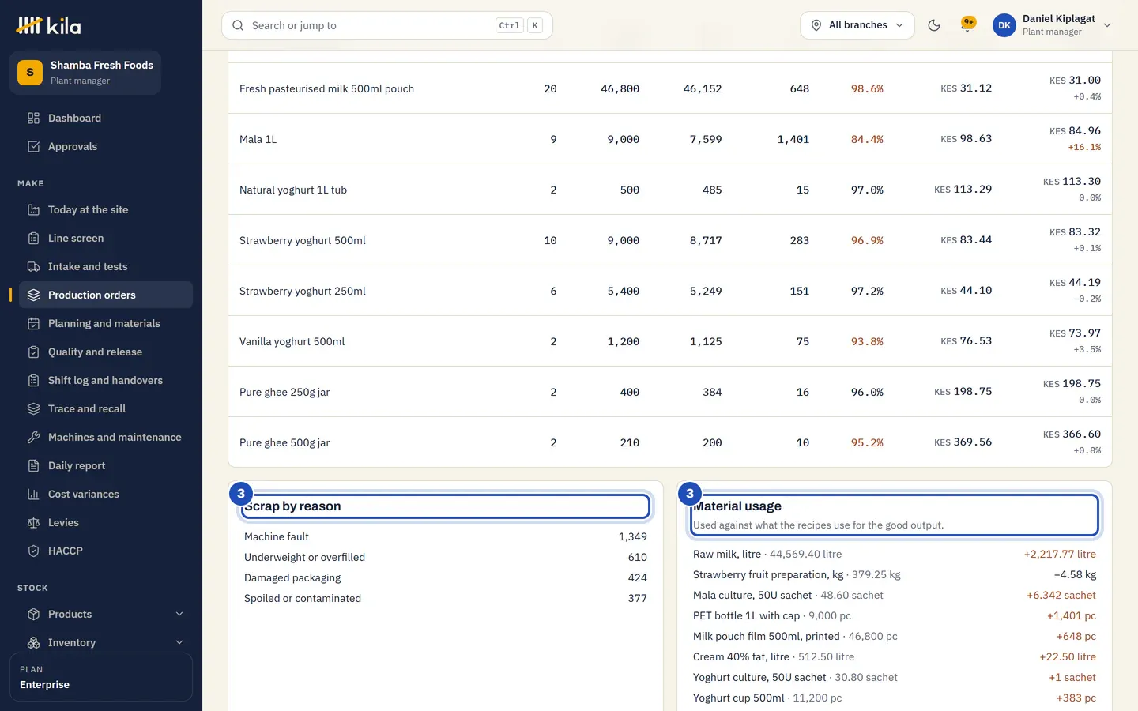Toggle dark mode with moon icon
Image resolution: width=1138 pixels, height=711 pixels.
pos(934,25)
